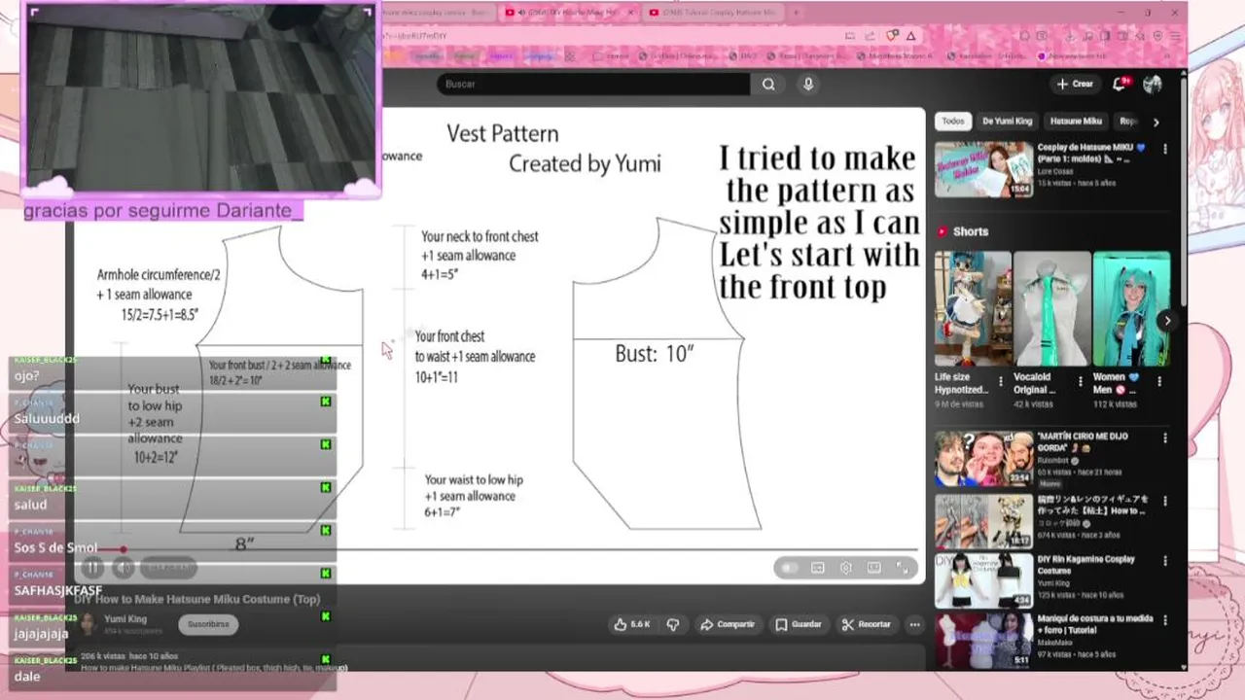Show the next Shorts with the arrow
The height and width of the screenshot is (700, 1245).
point(1167,321)
